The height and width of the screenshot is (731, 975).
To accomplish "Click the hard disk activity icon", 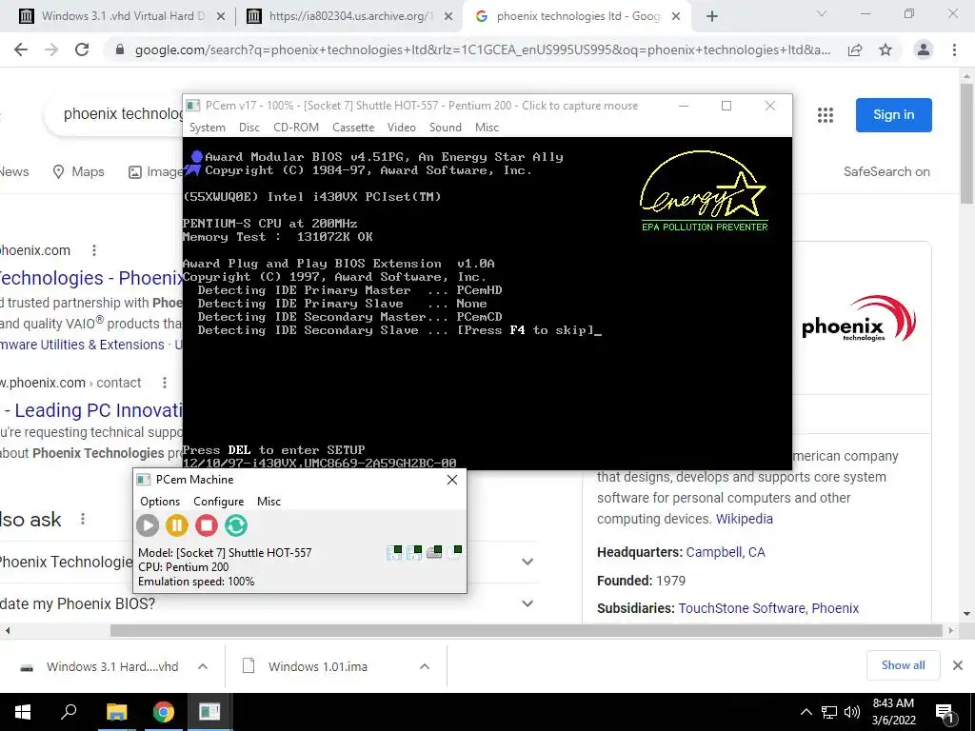I will (434, 552).
